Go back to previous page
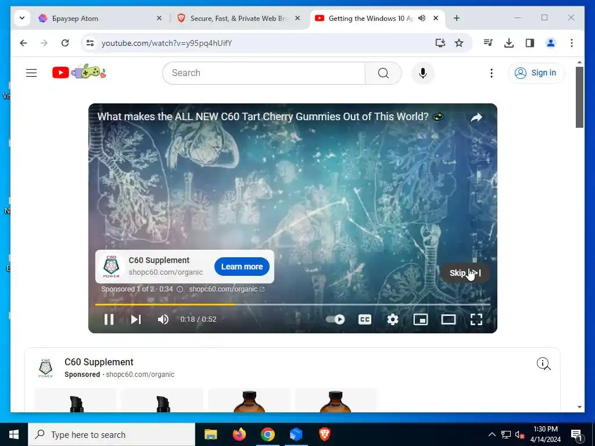 [23, 43]
